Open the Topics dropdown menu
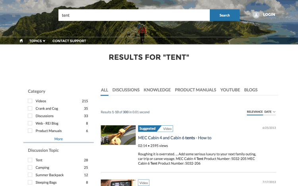The image size is (298, 186). pyautogui.click(x=37, y=41)
